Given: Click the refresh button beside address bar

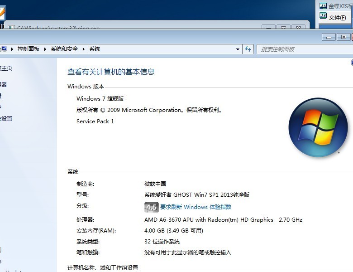Looking at the screenshot, I should pyautogui.click(x=248, y=49).
